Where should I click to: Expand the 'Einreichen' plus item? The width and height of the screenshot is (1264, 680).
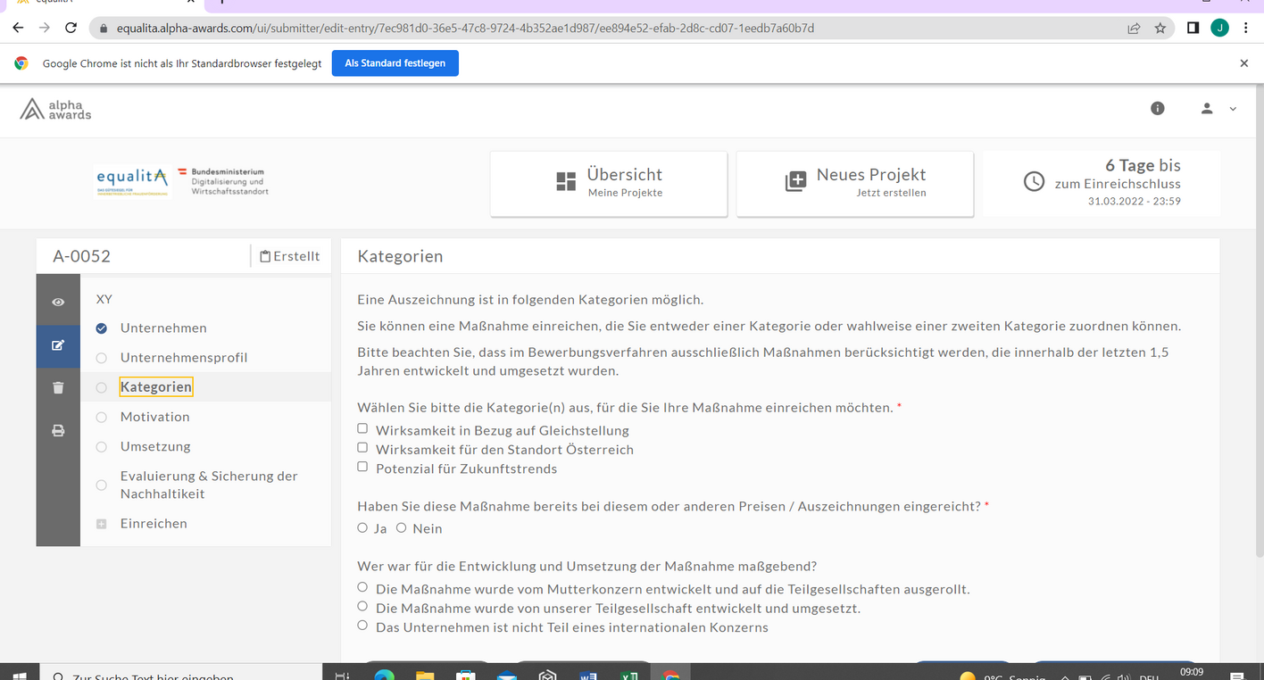102,524
